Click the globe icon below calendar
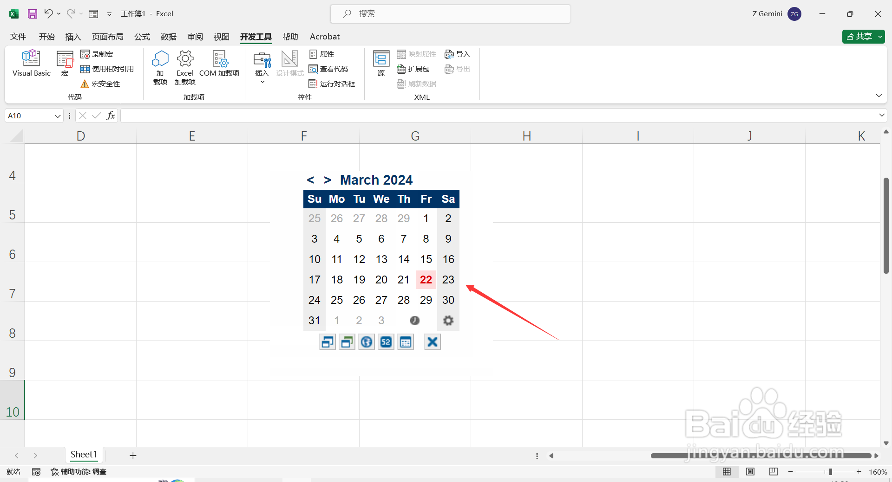 (367, 342)
